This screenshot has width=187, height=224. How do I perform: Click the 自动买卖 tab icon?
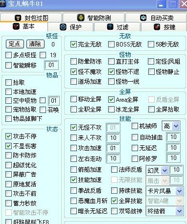(x=143, y=18)
